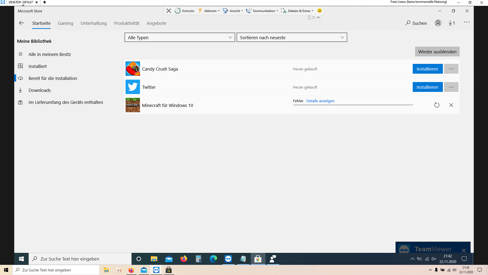Click the TeamViewer smiley feedback icon

319,11
